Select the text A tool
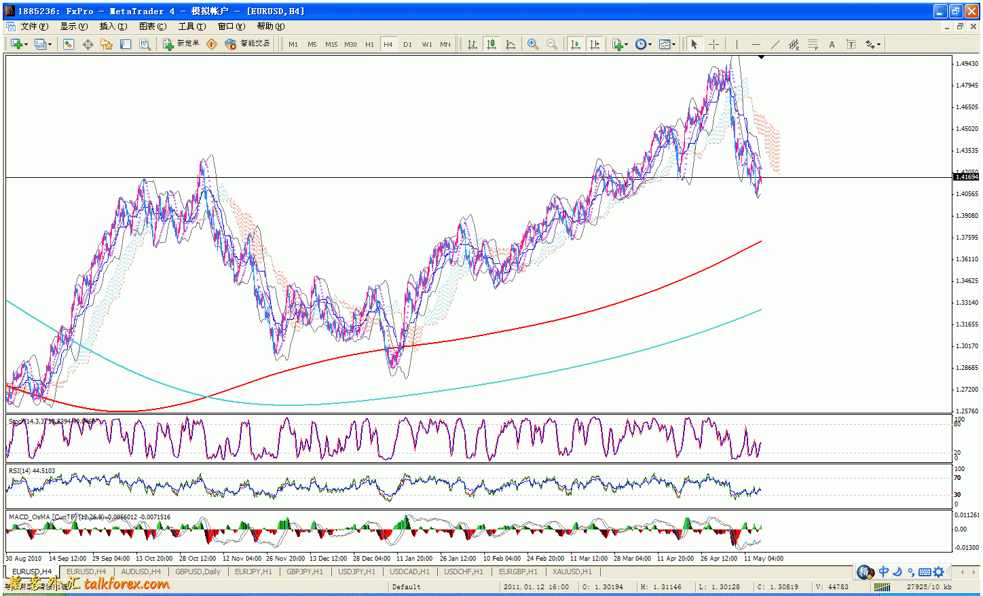983x596 pixels. click(832, 44)
